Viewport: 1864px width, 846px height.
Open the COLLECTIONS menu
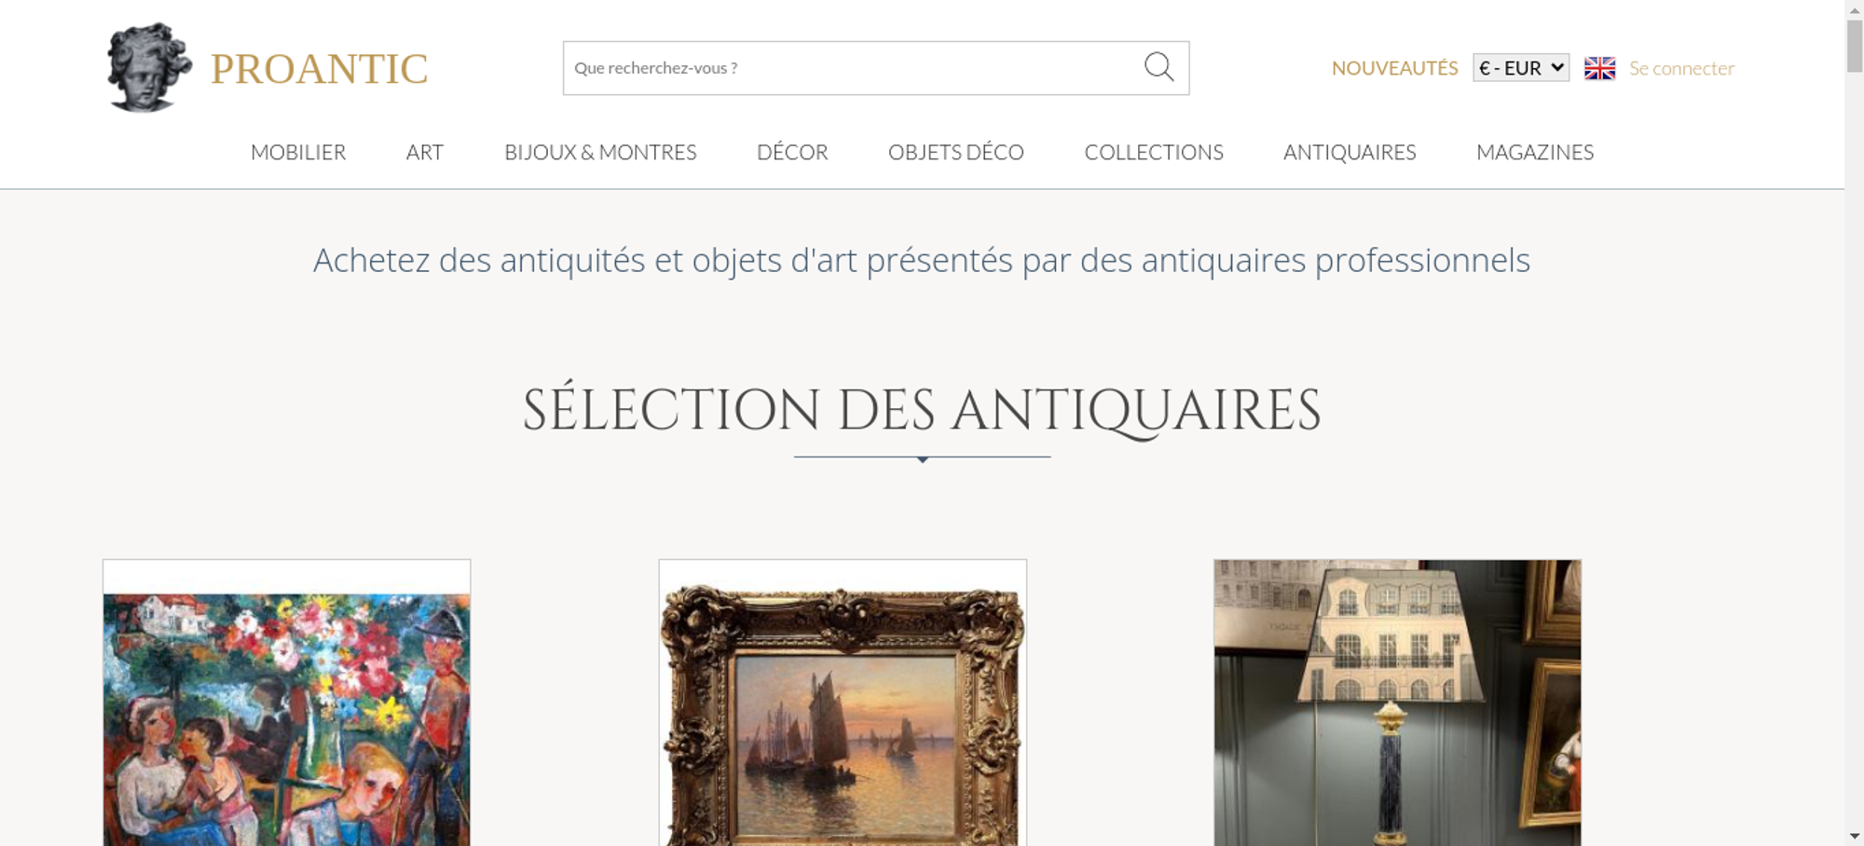1154,152
